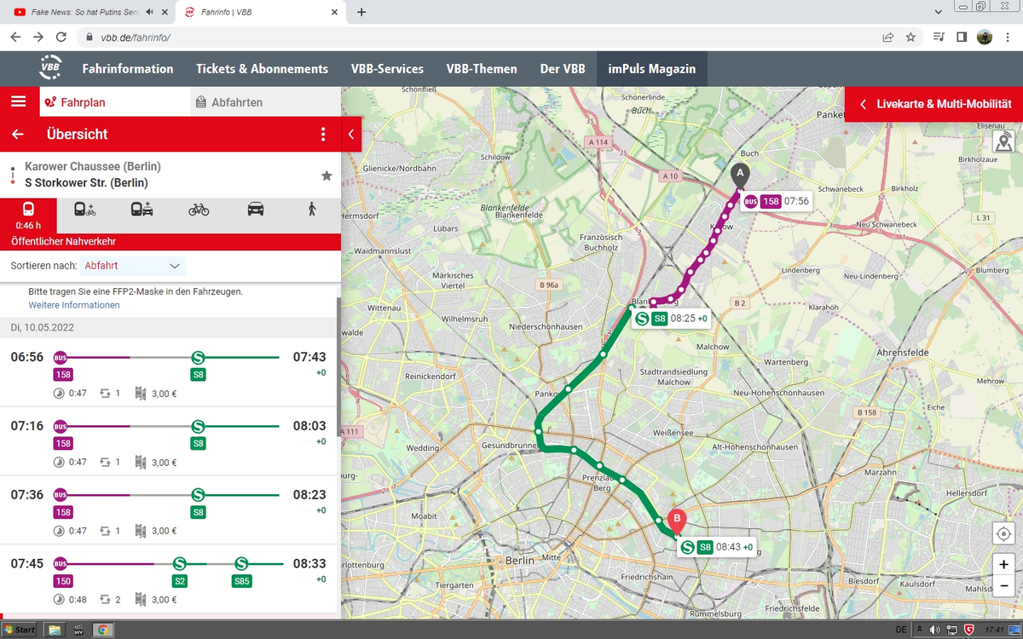The width and height of the screenshot is (1023, 639).
Task: Open the Sortieren nach Abfahrt dropdown
Action: click(x=132, y=266)
